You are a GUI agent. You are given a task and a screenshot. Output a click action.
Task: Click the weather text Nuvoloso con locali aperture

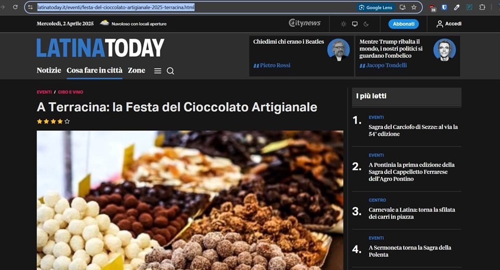[x=139, y=24]
